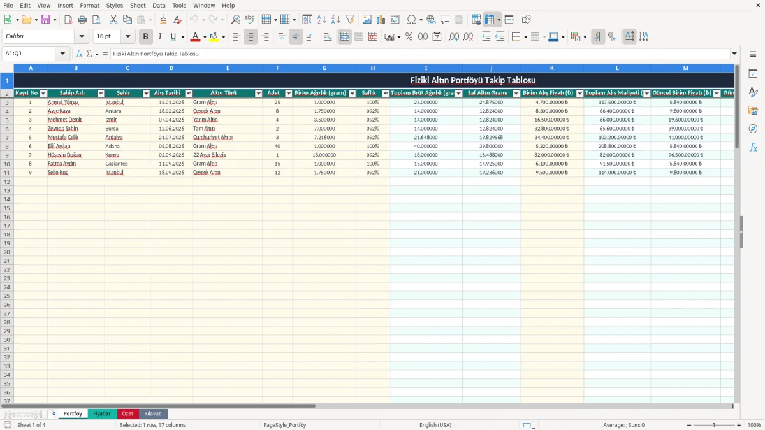Open the sidebar Navigator panel
Screen dimensions: 765x430
(x=753, y=129)
